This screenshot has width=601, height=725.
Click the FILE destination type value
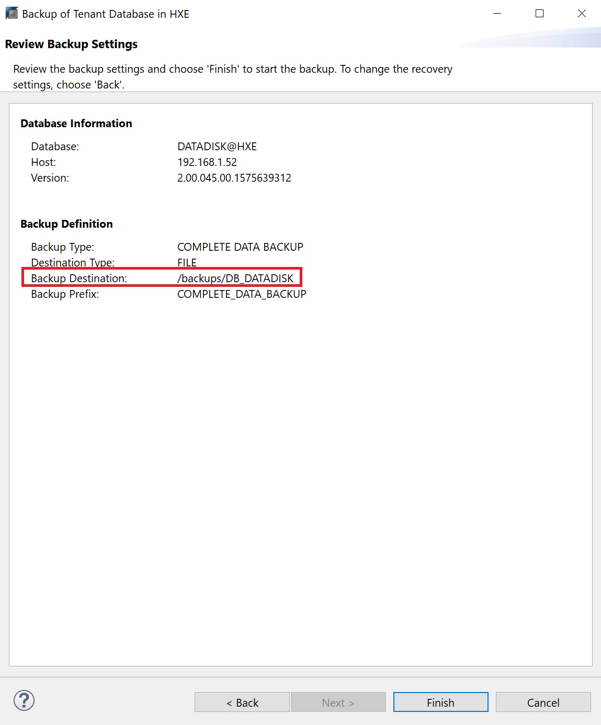[187, 263]
